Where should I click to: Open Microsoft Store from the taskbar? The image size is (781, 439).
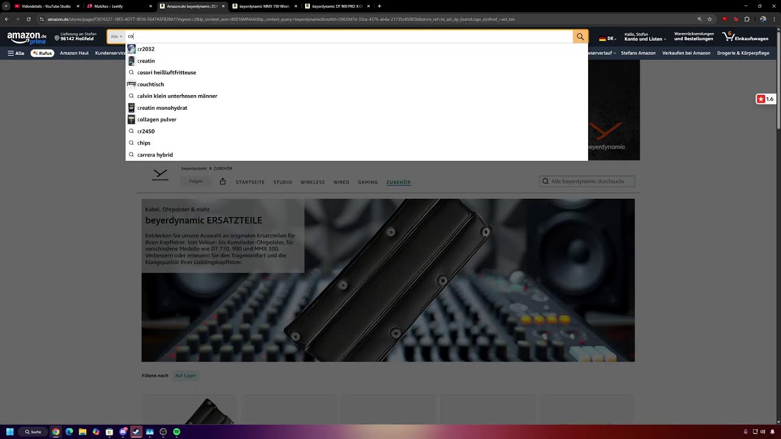point(109,432)
